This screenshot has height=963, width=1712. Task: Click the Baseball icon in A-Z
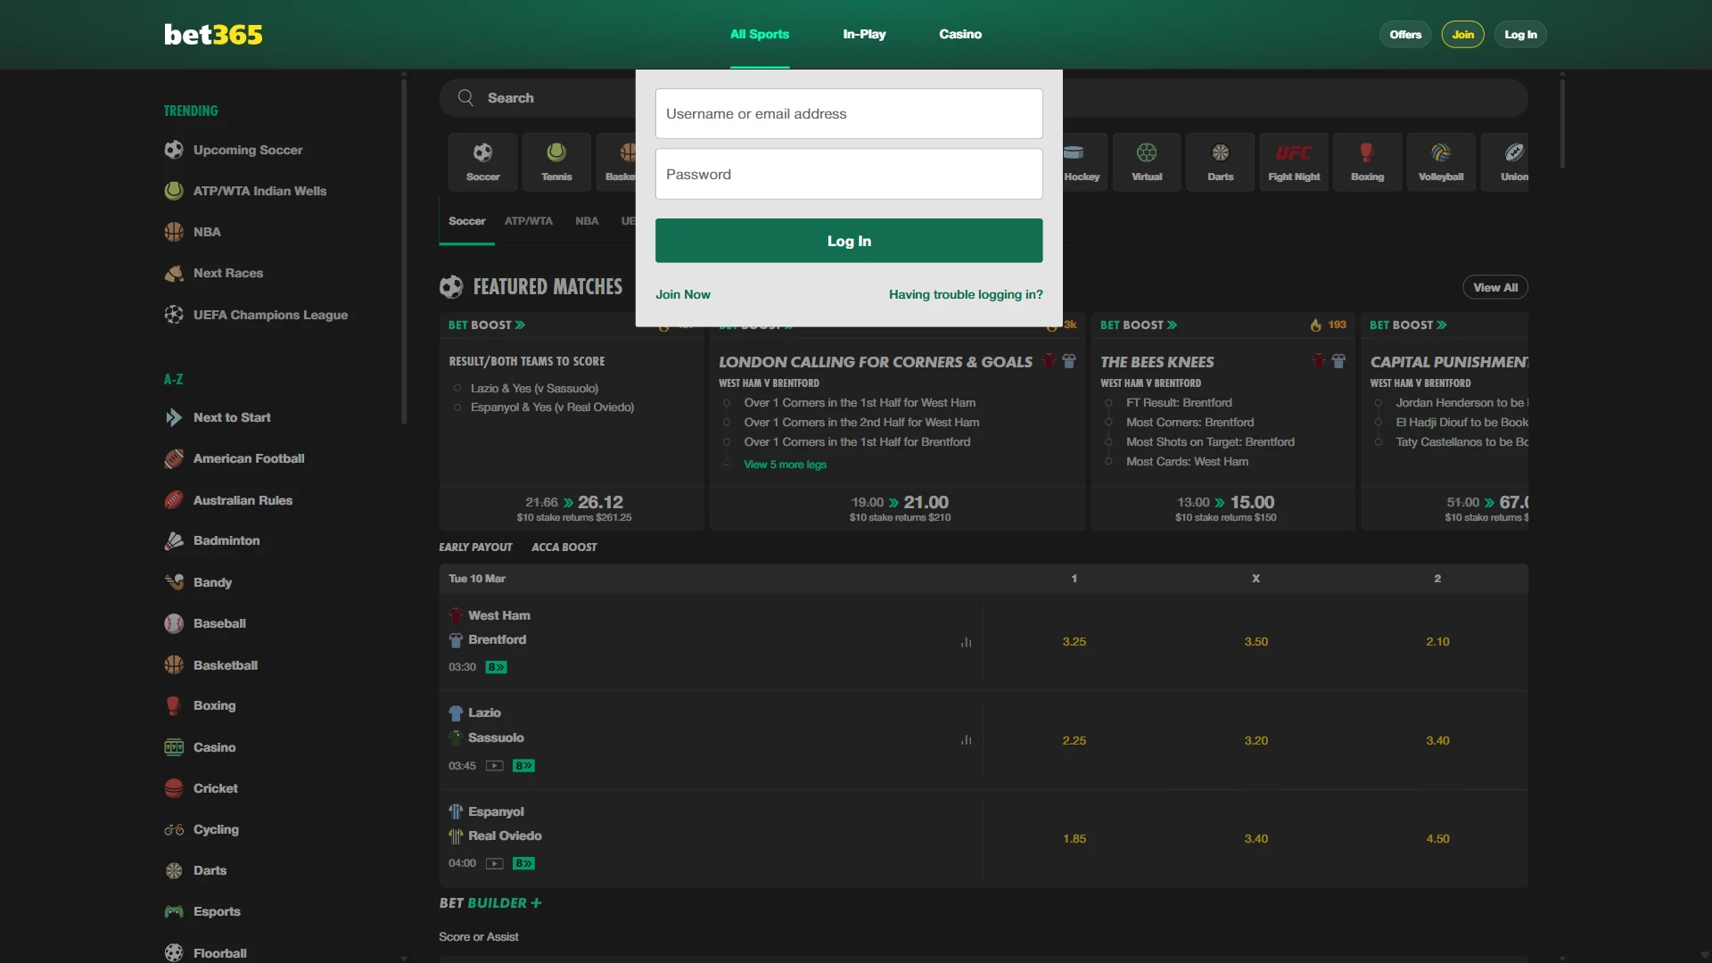pyautogui.click(x=174, y=623)
